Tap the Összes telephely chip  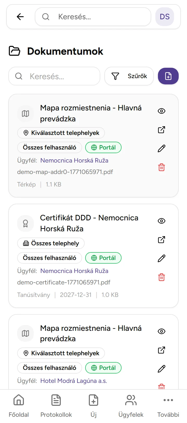[x=51, y=243]
